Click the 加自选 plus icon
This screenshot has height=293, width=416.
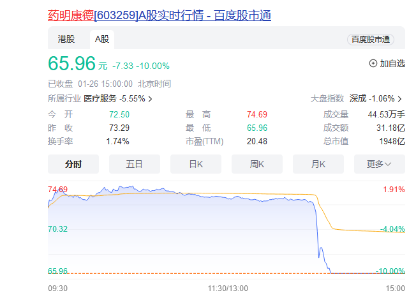(x=373, y=63)
